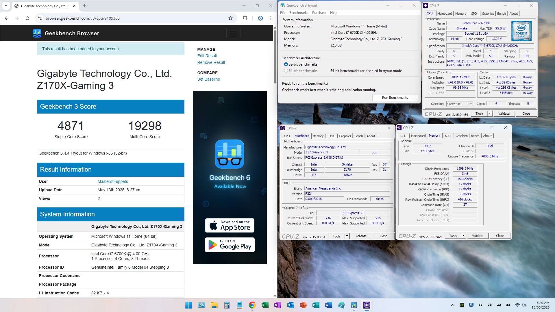The image size is (555, 312).
Task: Click the Tools button in Memory CPU-Z window
Action: (x=453, y=236)
